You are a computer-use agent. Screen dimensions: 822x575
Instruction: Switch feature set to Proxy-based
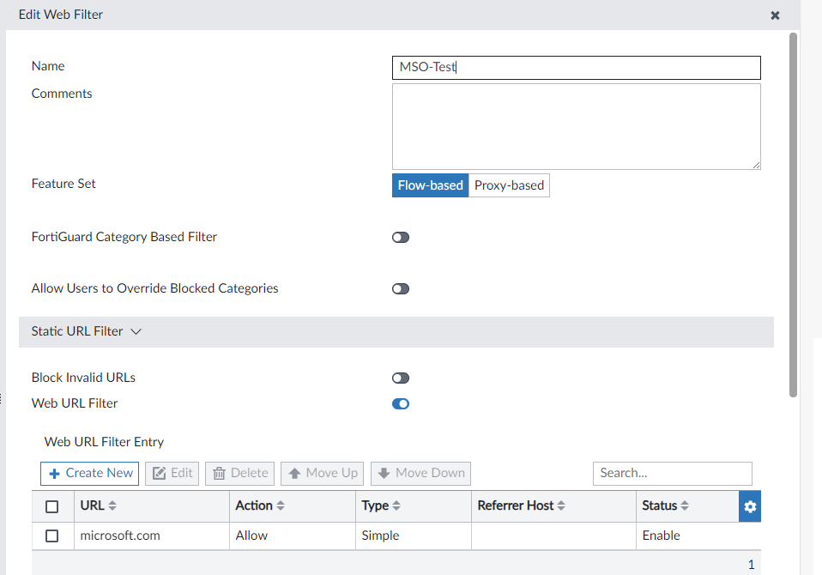pos(509,185)
